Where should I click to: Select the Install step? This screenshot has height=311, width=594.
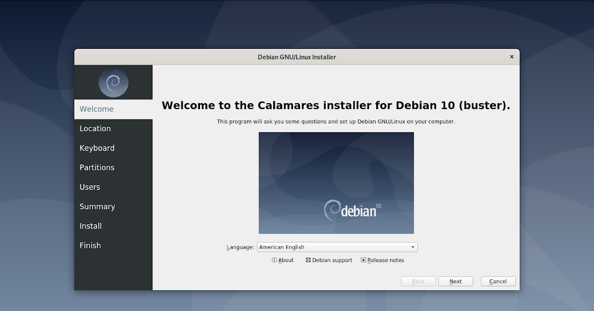91,226
